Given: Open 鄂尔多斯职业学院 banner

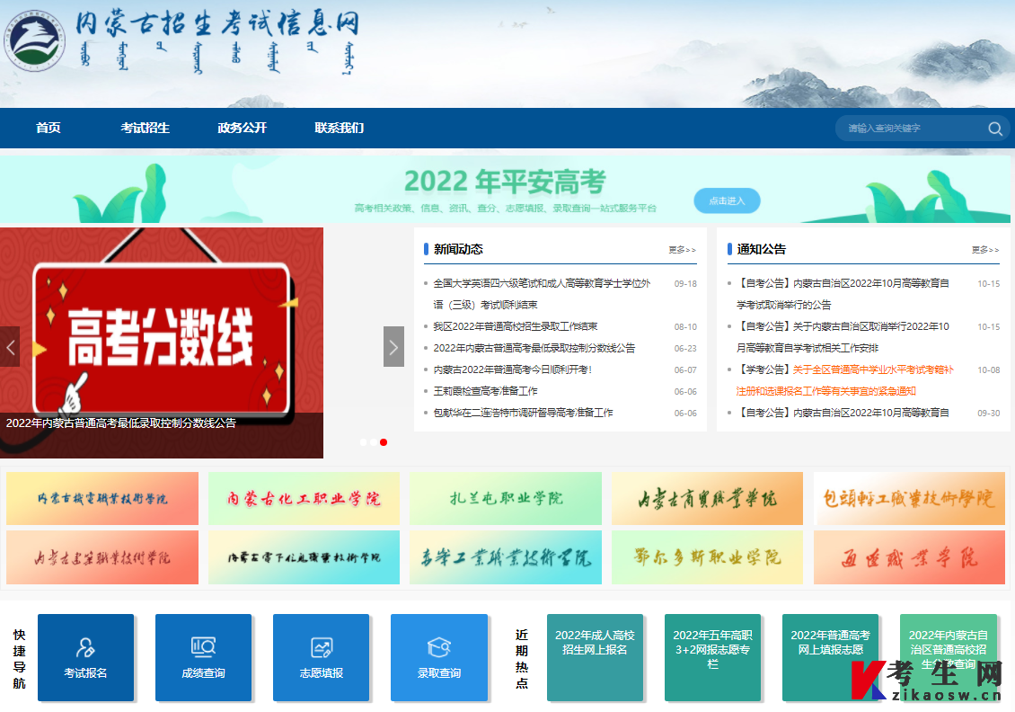Looking at the screenshot, I should click(707, 557).
